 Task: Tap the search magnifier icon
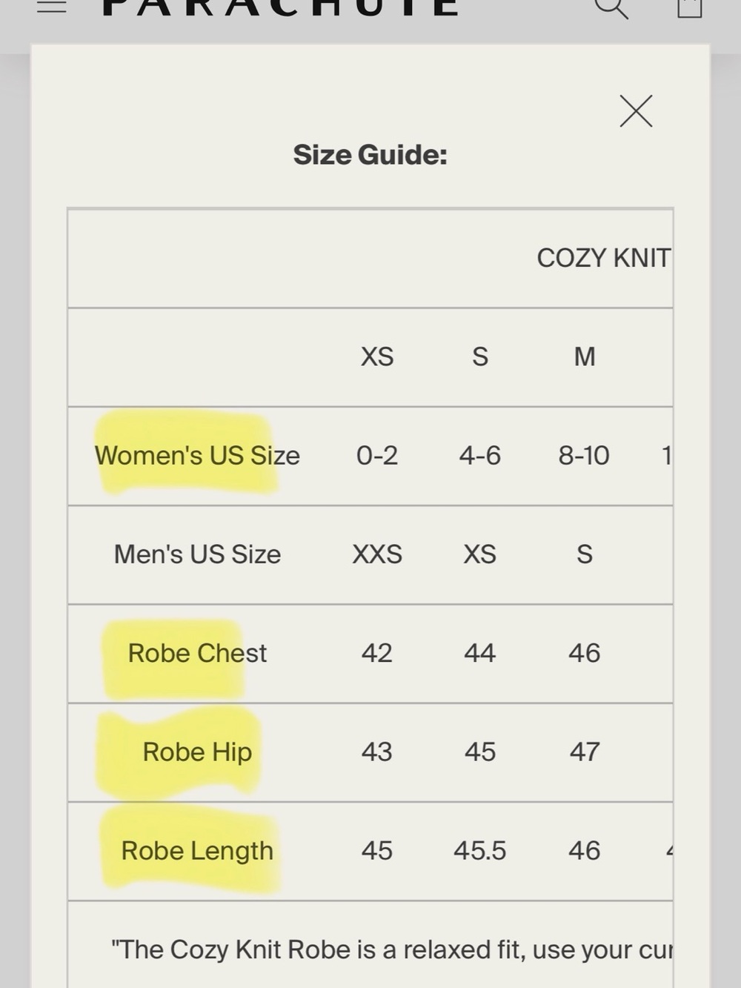click(x=612, y=7)
